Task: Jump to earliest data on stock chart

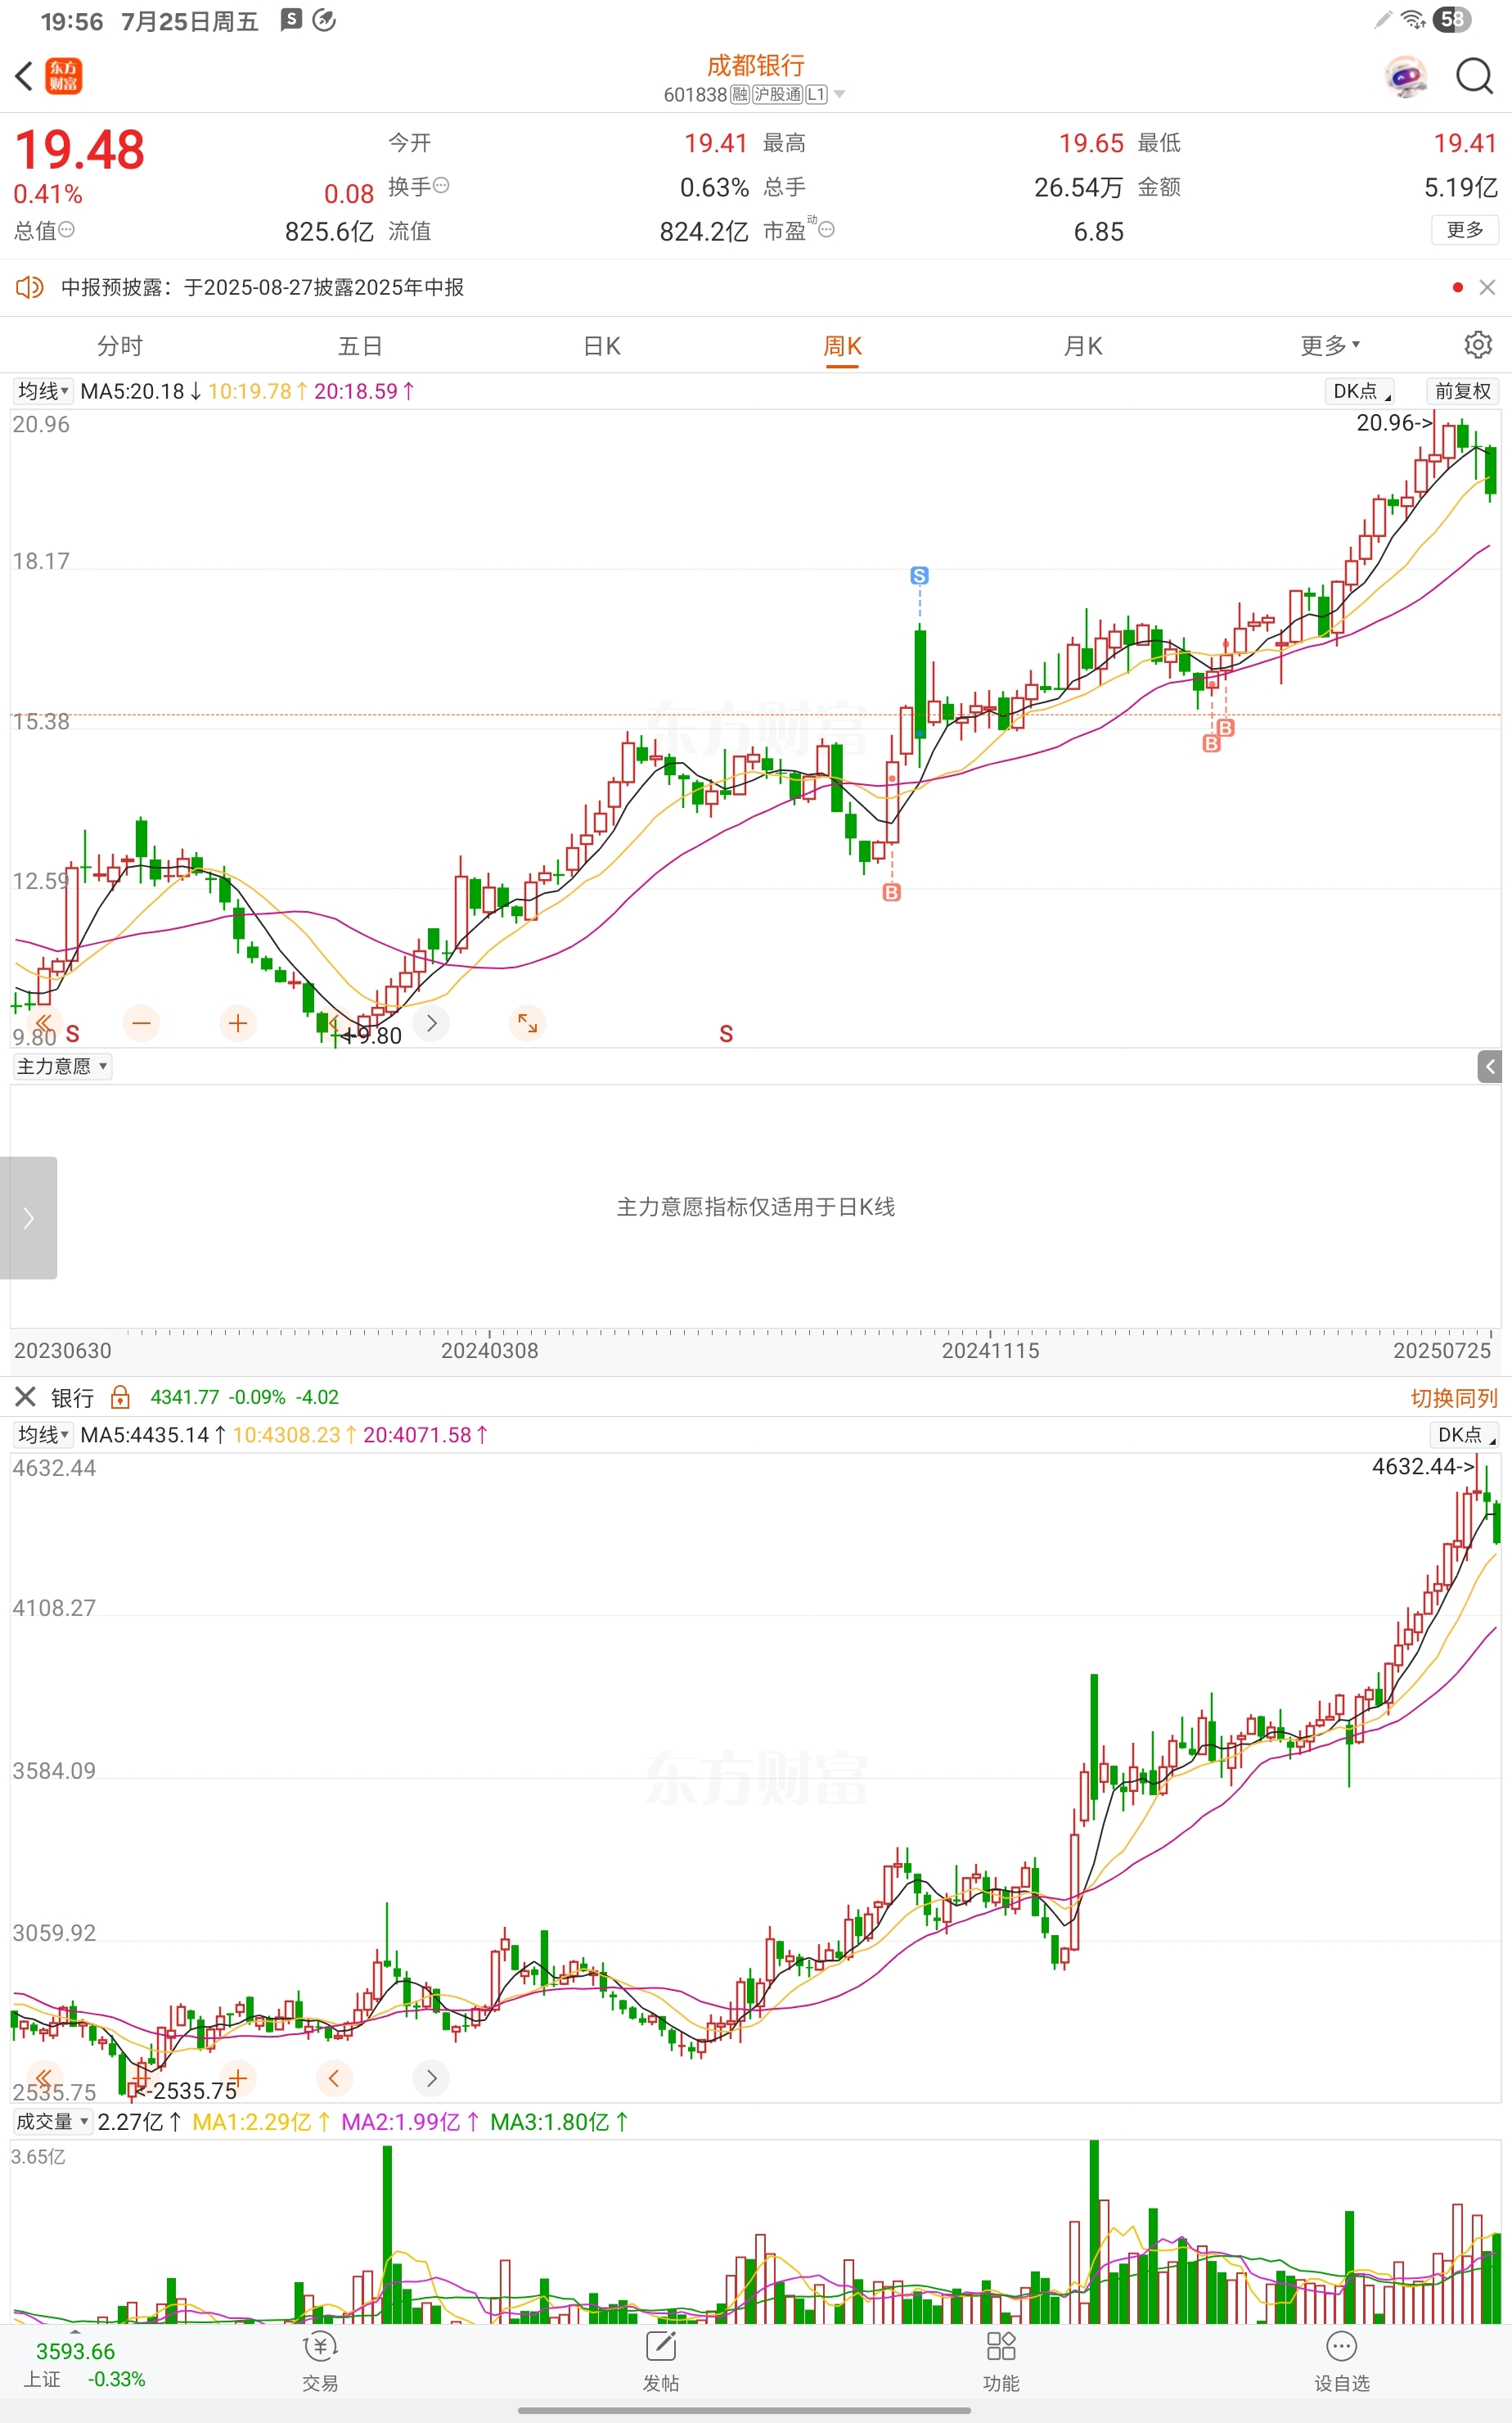Action: [x=44, y=1022]
